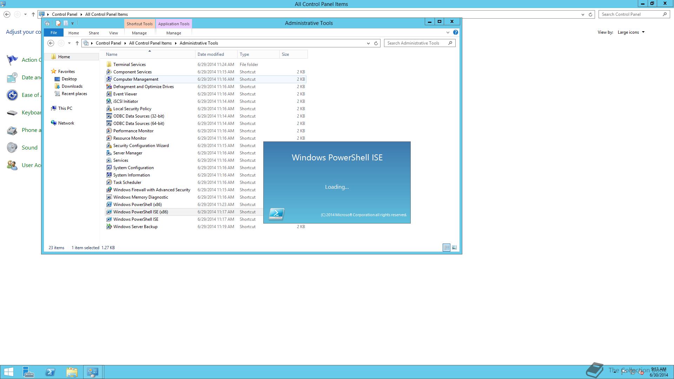Select the Server Manager shortcut icon
Viewport: 674px width, 379px height.
109,153
